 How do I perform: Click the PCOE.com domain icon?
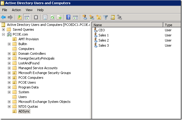(x=9, y=34)
